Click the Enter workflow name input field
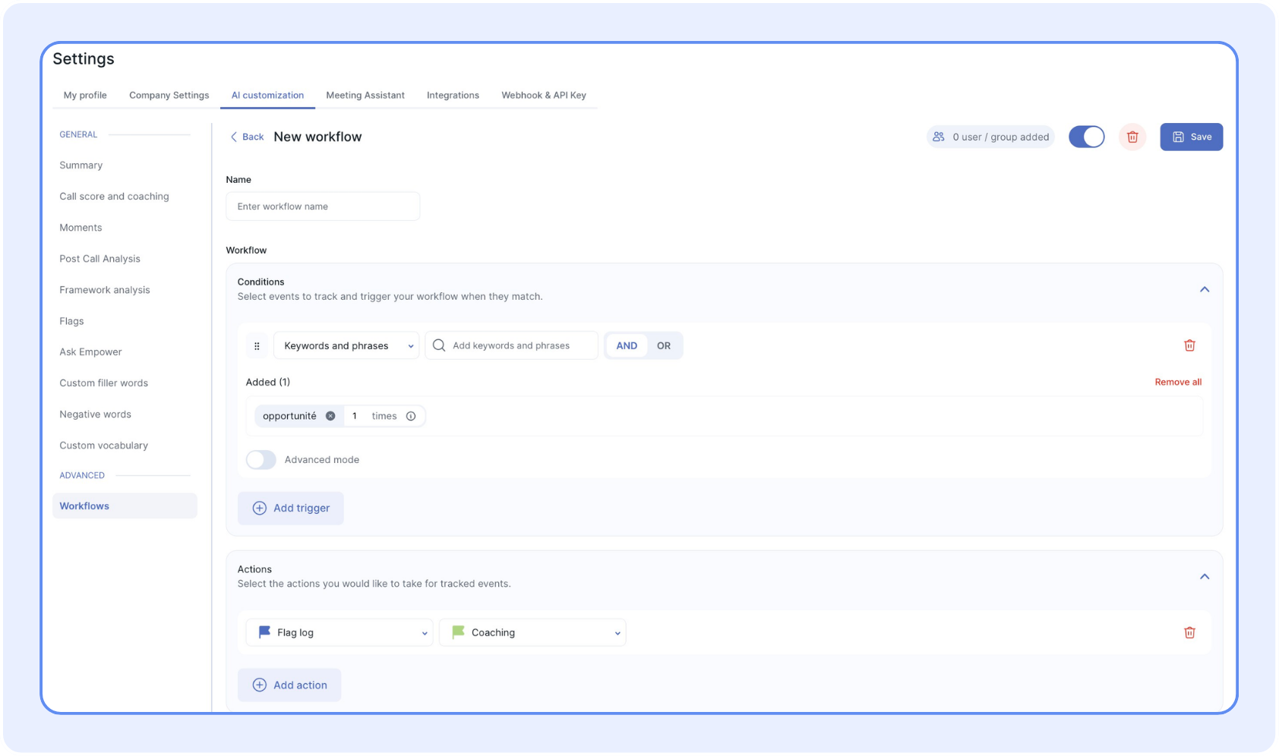 coord(323,206)
